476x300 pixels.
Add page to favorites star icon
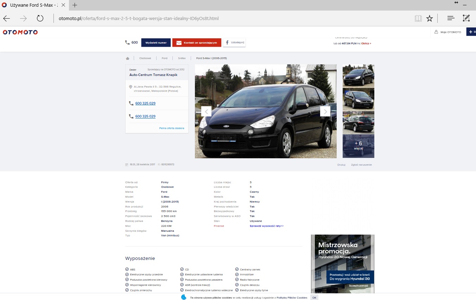(x=430, y=18)
